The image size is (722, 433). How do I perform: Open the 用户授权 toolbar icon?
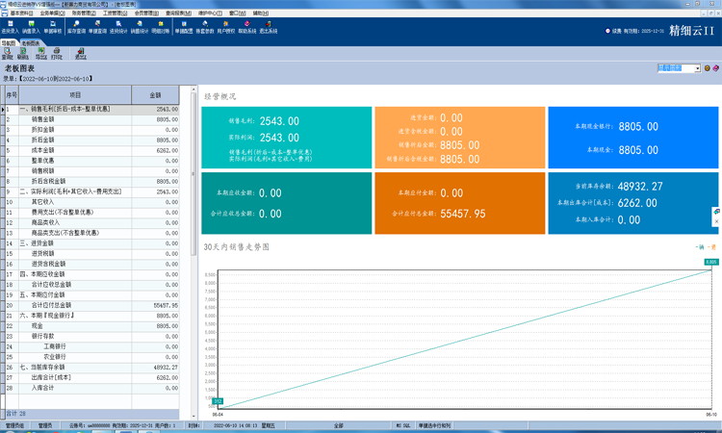226,27
